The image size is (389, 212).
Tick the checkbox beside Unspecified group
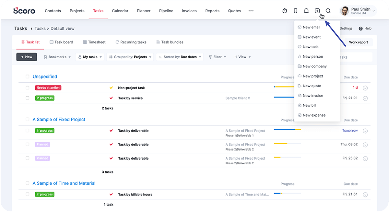click(28, 77)
